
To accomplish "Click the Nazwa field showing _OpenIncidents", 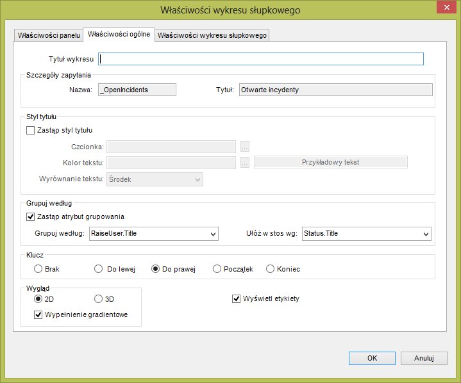I will (x=137, y=90).
